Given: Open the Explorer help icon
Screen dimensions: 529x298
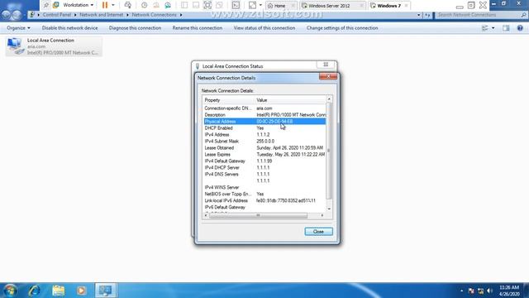Looking at the screenshot, I should [520, 28].
